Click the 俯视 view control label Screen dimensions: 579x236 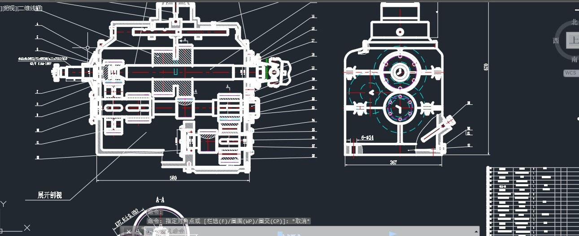(9, 8)
